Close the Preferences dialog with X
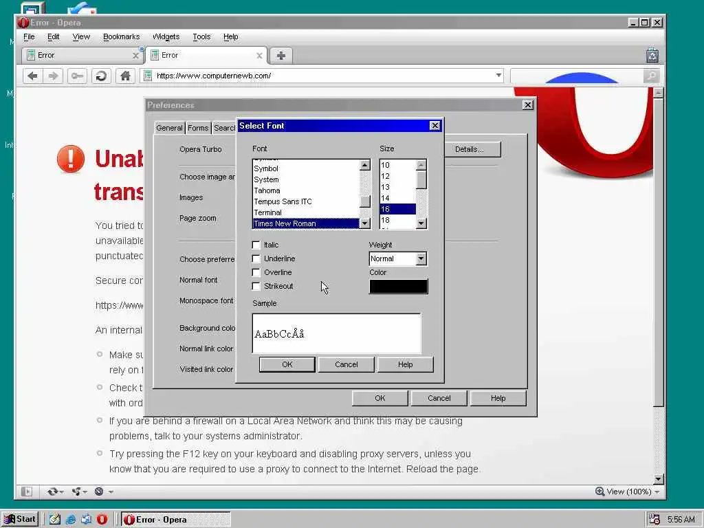The image size is (704, 528). [x=527, y=105]
